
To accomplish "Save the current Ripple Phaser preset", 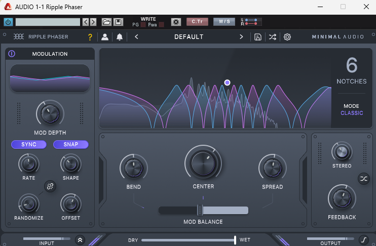I will tap(258, 37).
